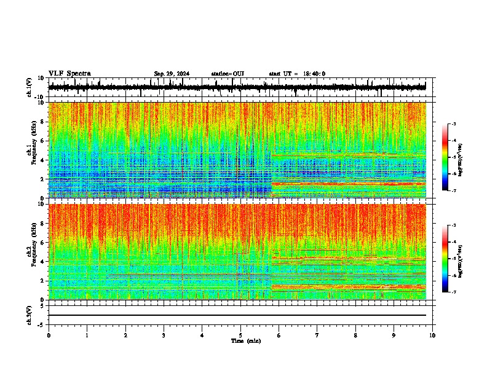Click the date "Sep. 29, 2024"
This screenshot has width=487, height=376.
(x=172, y=74)
